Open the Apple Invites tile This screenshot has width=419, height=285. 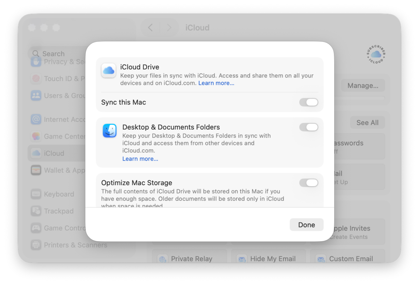(x=359, y=232)
